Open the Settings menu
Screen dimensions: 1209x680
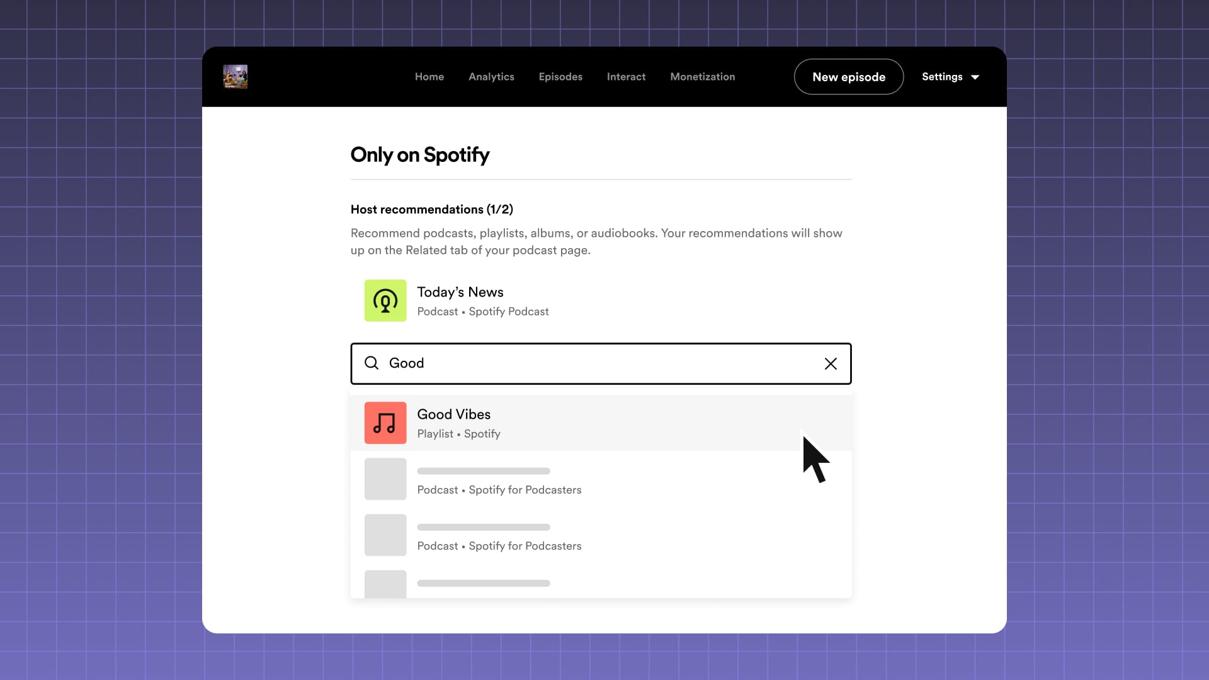[942, 77]
